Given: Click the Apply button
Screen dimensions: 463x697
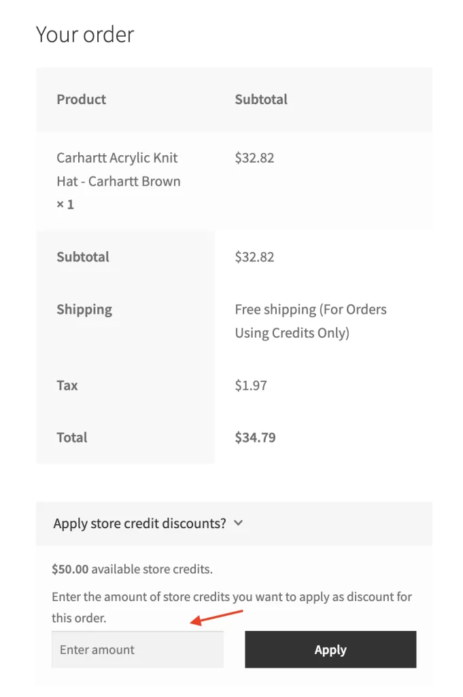Looking at the screenshot, I should [x=330, y=649].
